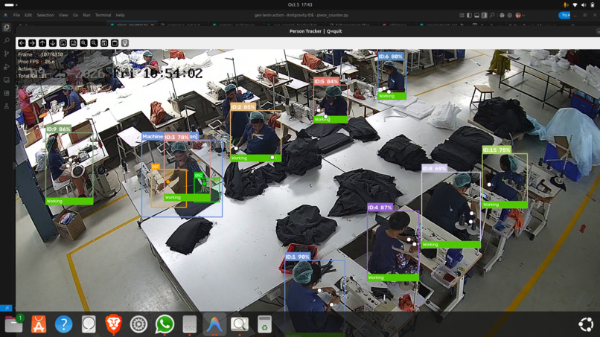Open the Help menu
The height and width of the screenshot is (337, 600).
120,16
